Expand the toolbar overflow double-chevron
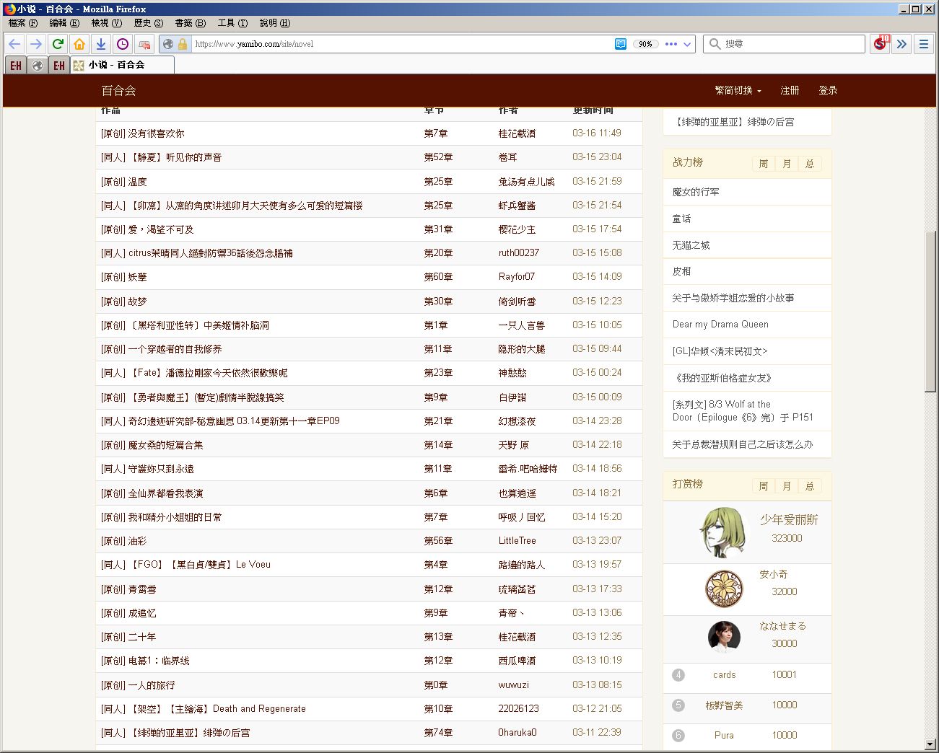This screenshot has height=753, width=939. point(901,44)
